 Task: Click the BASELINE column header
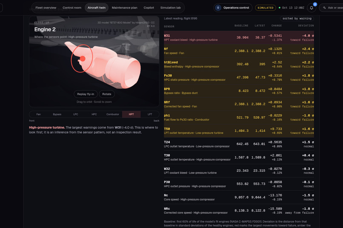[x=241, y=26]
